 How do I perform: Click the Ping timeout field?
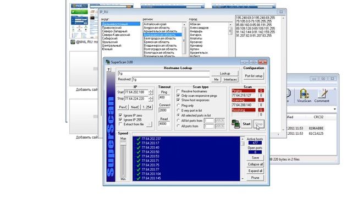pyautogui.click(x=164, y=97)
